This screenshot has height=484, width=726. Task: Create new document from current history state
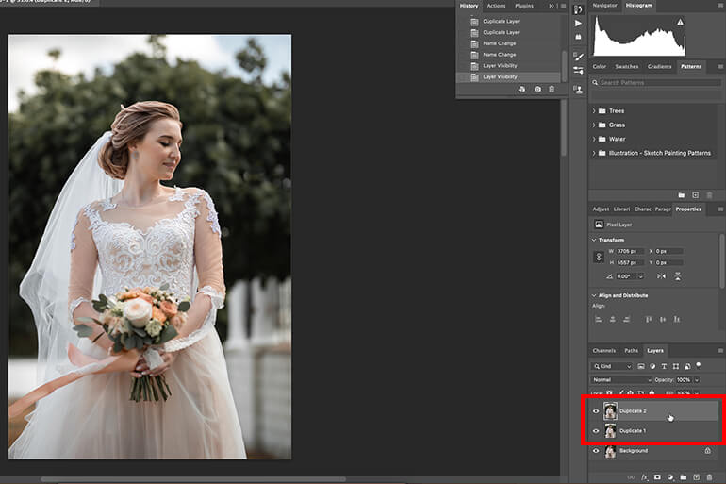(x=521, y=89)
